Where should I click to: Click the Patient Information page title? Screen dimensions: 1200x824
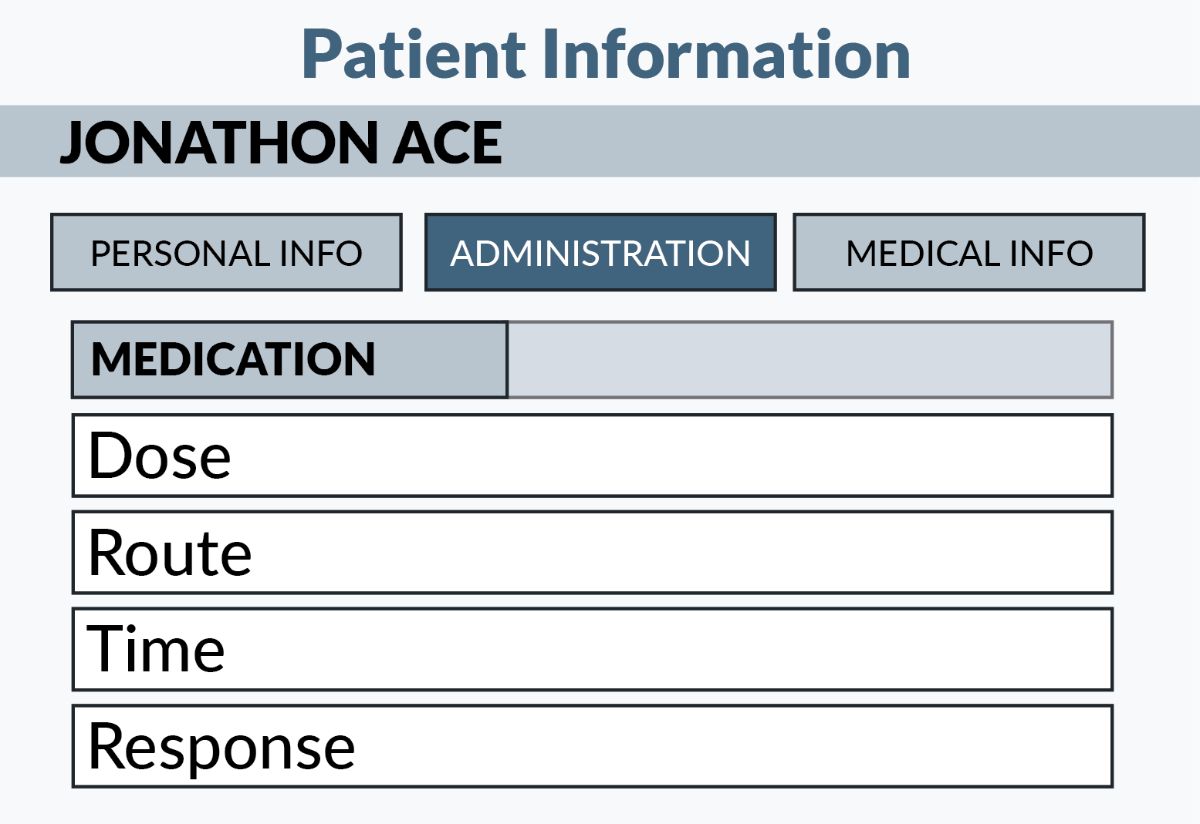coord(606,54)
